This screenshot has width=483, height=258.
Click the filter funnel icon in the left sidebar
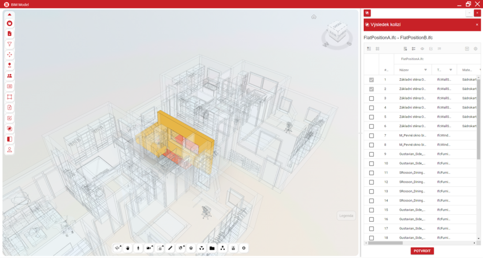click(x=9, y=44)
